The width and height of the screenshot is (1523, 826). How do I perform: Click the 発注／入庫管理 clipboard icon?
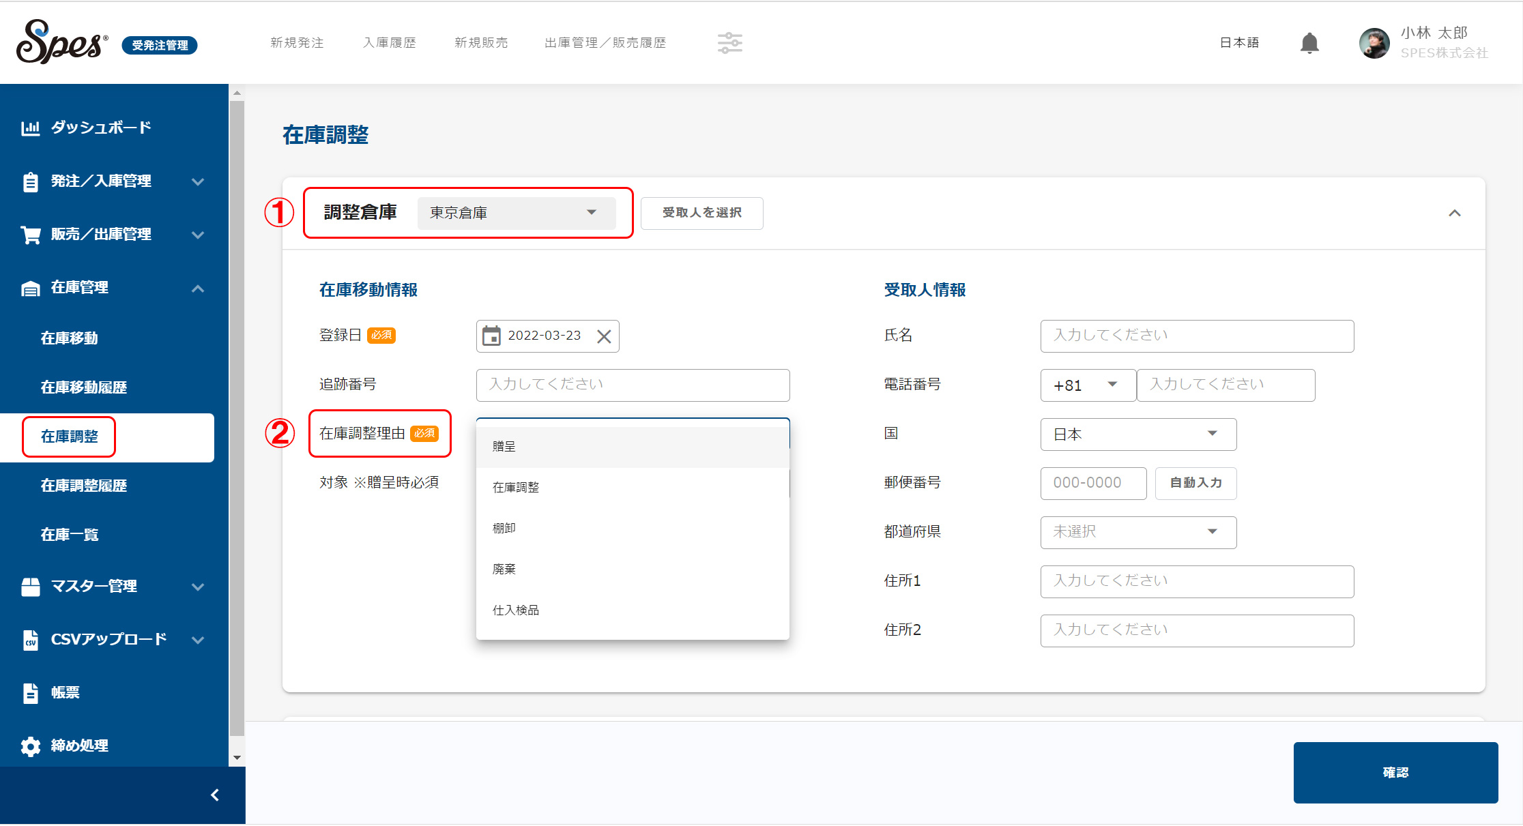click(x=31, y=181)
